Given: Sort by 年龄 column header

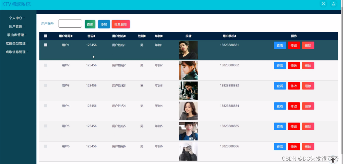Looking at the screenshot, I should pos(159,36).
